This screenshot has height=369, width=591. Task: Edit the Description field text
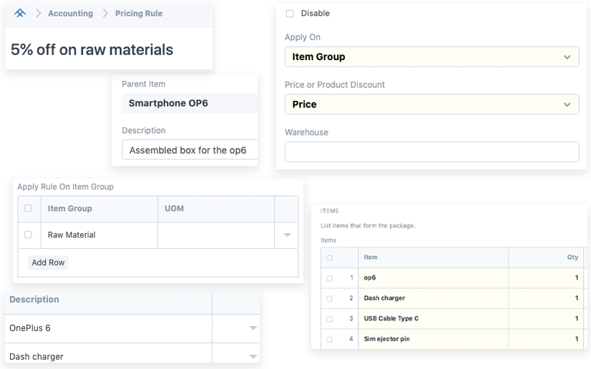pos(189,150)
